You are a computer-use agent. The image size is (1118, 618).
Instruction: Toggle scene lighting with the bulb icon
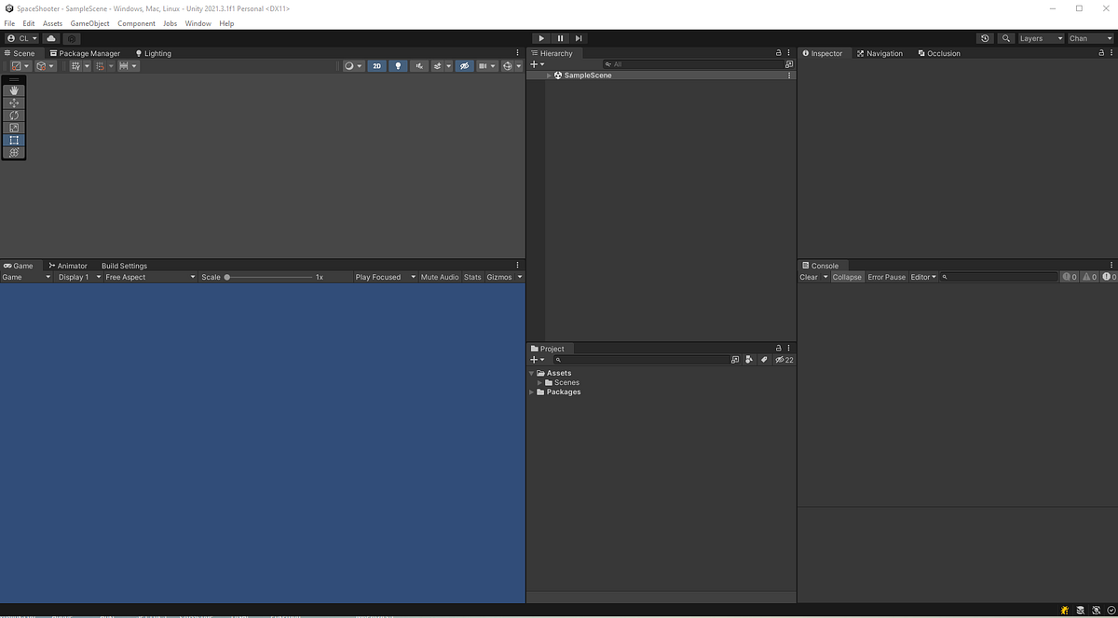tap(398, 65)
